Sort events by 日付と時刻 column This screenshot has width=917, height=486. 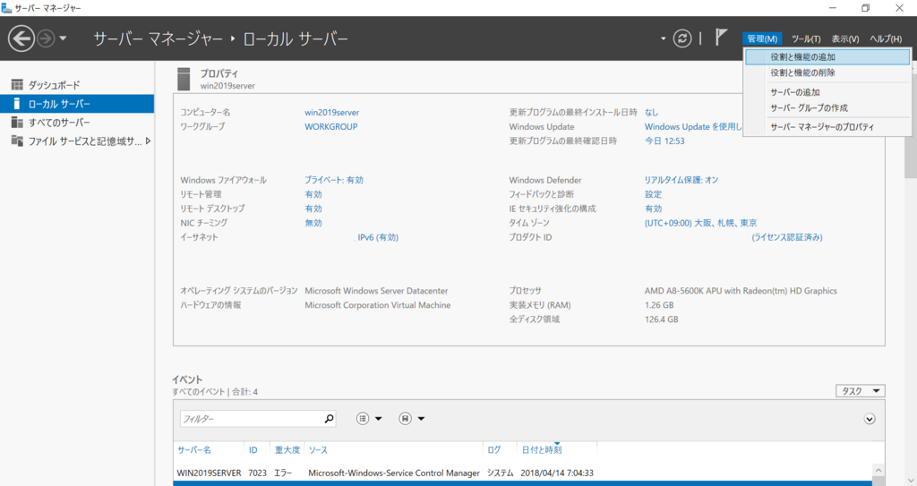[542, 449]
